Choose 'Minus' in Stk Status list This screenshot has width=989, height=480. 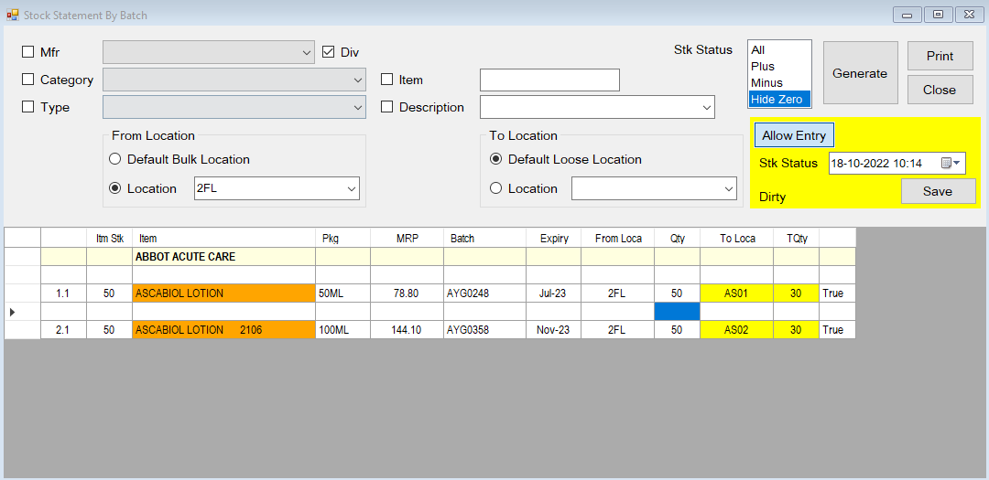click(x=779, y=82)
